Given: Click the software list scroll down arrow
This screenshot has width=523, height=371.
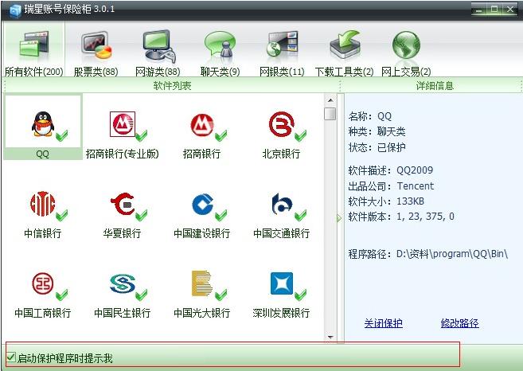Looking at the screenshot, I should point(330,337).
